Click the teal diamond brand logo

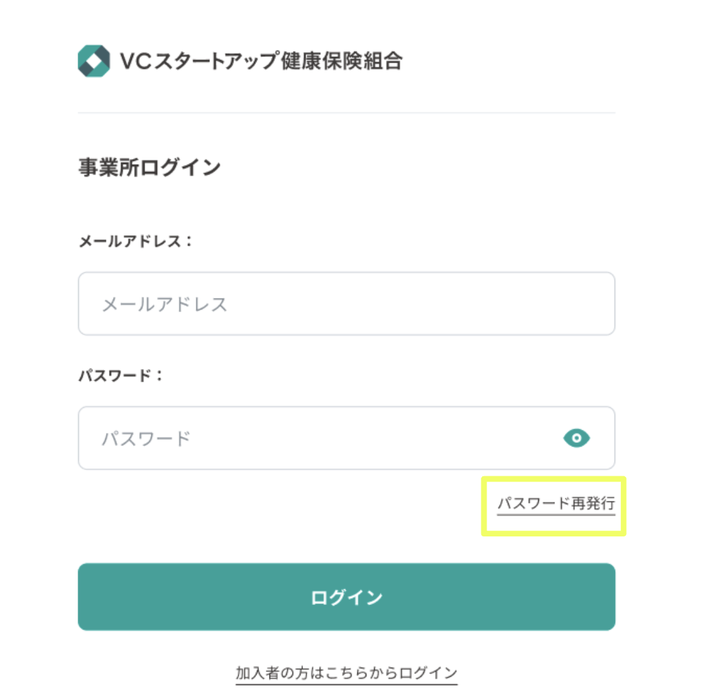coord(94,61)
